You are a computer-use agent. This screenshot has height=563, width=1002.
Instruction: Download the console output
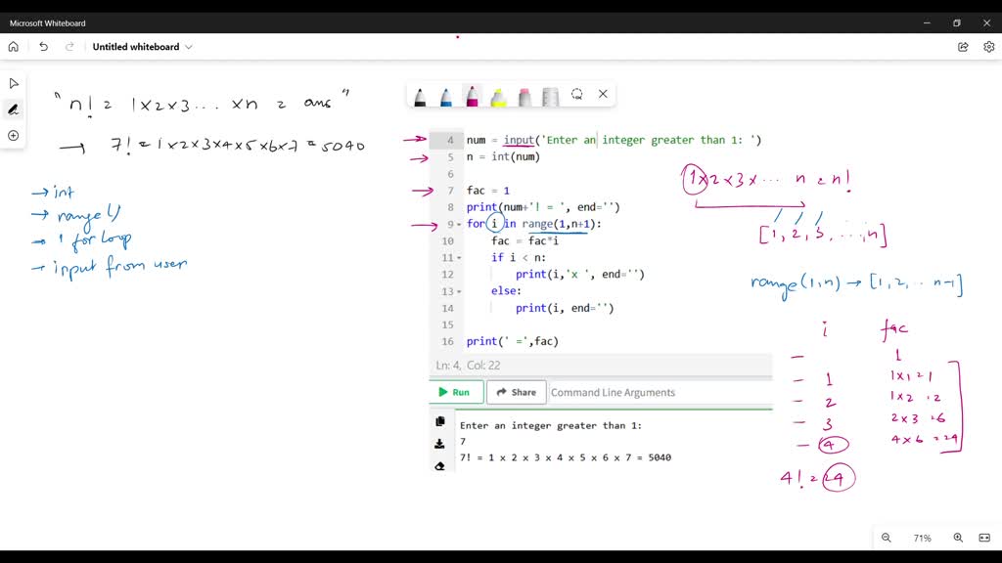[439, 444]
